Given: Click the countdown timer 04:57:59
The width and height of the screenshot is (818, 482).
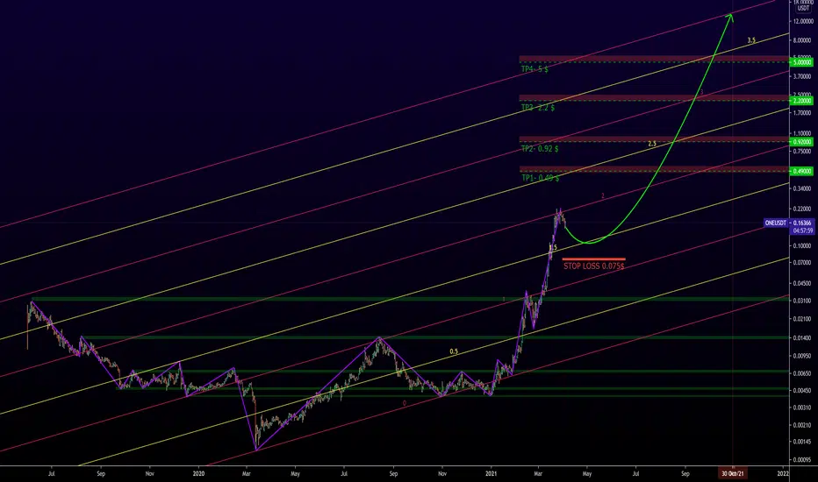Looking at the screenshot, I should pos(802,230).
